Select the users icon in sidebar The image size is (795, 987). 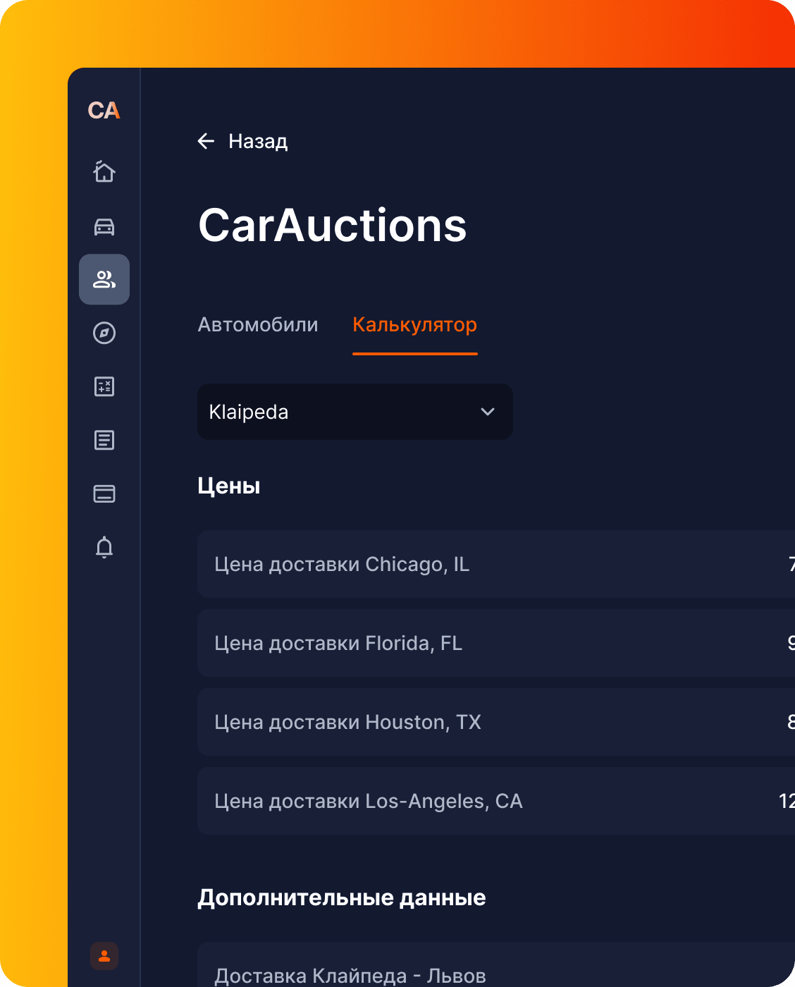pos(104,279)
